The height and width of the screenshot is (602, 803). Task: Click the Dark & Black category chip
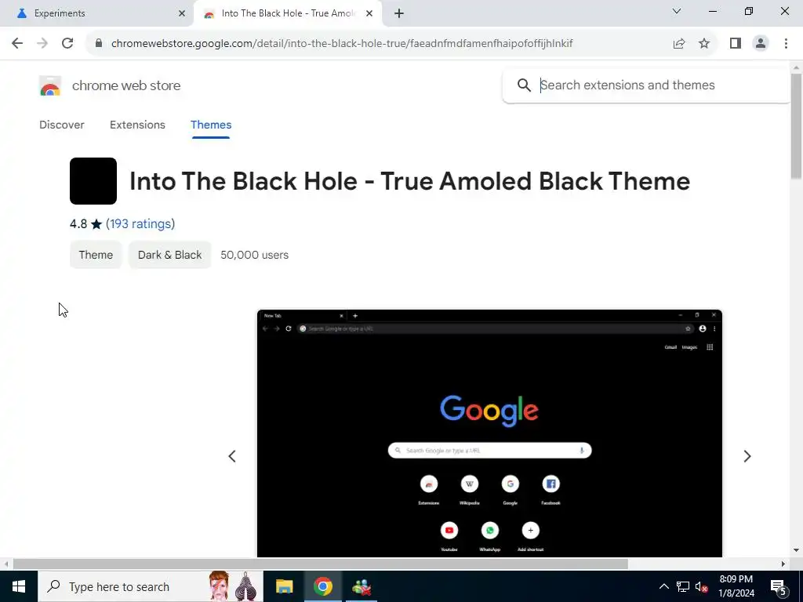[169, 255]
